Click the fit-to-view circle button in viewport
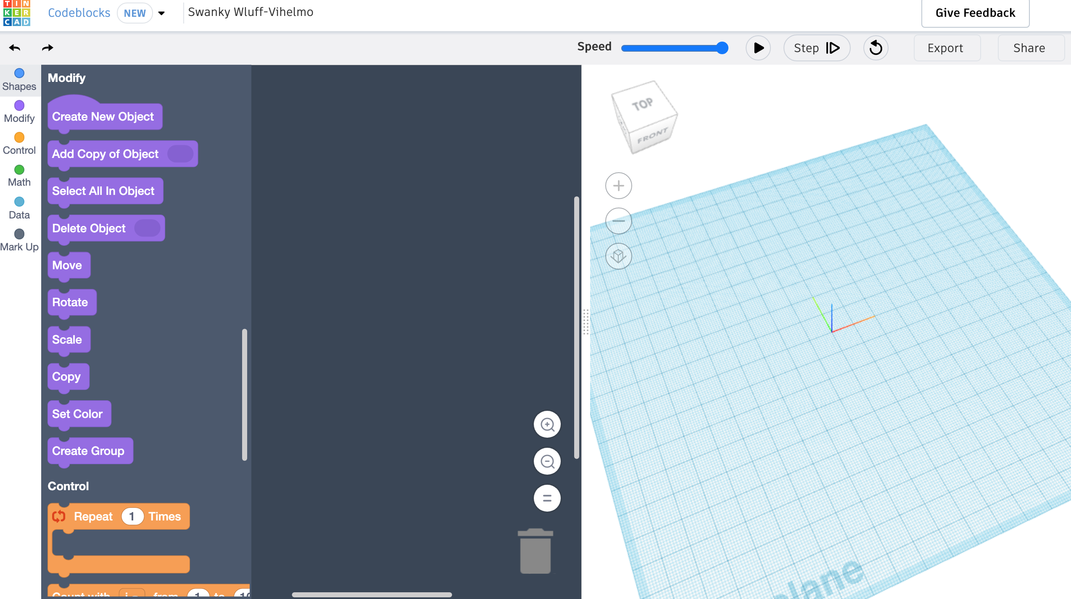The width and height of the screenshot is (1071, 599). tap(547, 498)
